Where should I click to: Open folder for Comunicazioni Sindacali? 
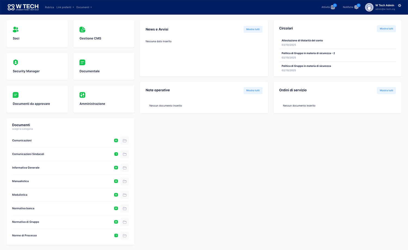tap(125, 154)
